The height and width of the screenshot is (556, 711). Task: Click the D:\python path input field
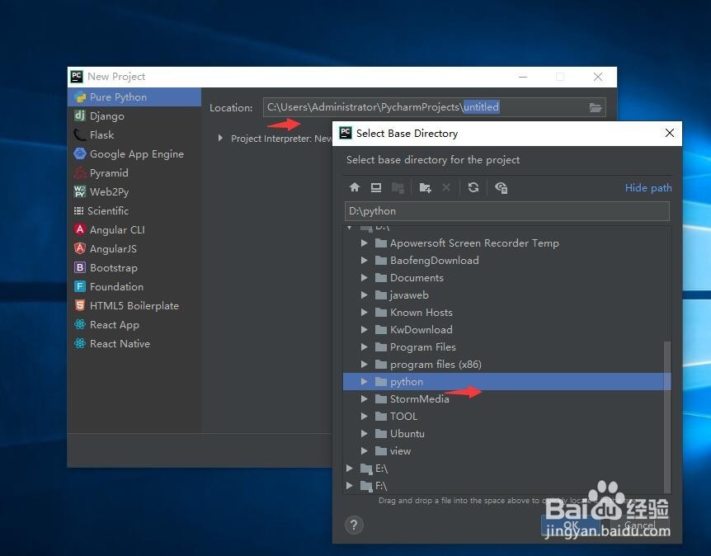(x=507, y=211)
